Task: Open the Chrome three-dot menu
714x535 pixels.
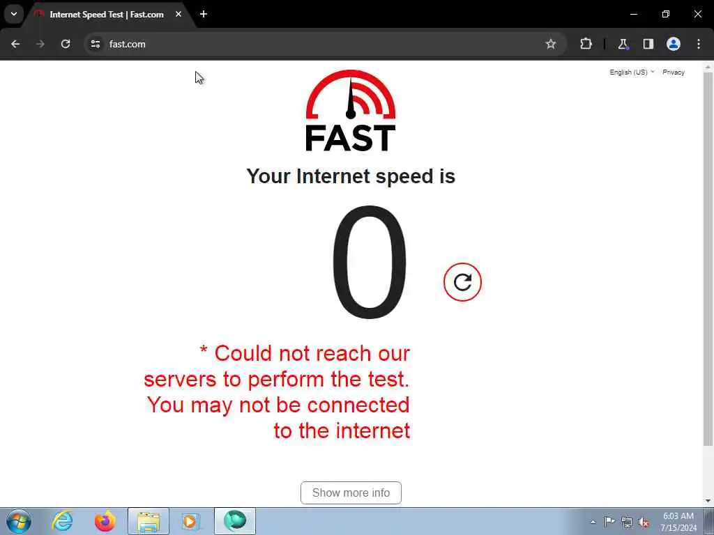Action: [x=699, y=44]
